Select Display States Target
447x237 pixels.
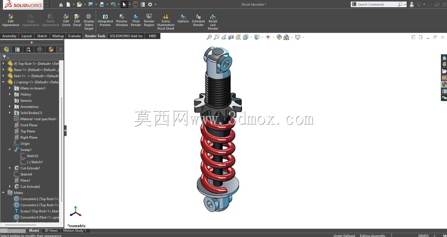tap(89, 22)
